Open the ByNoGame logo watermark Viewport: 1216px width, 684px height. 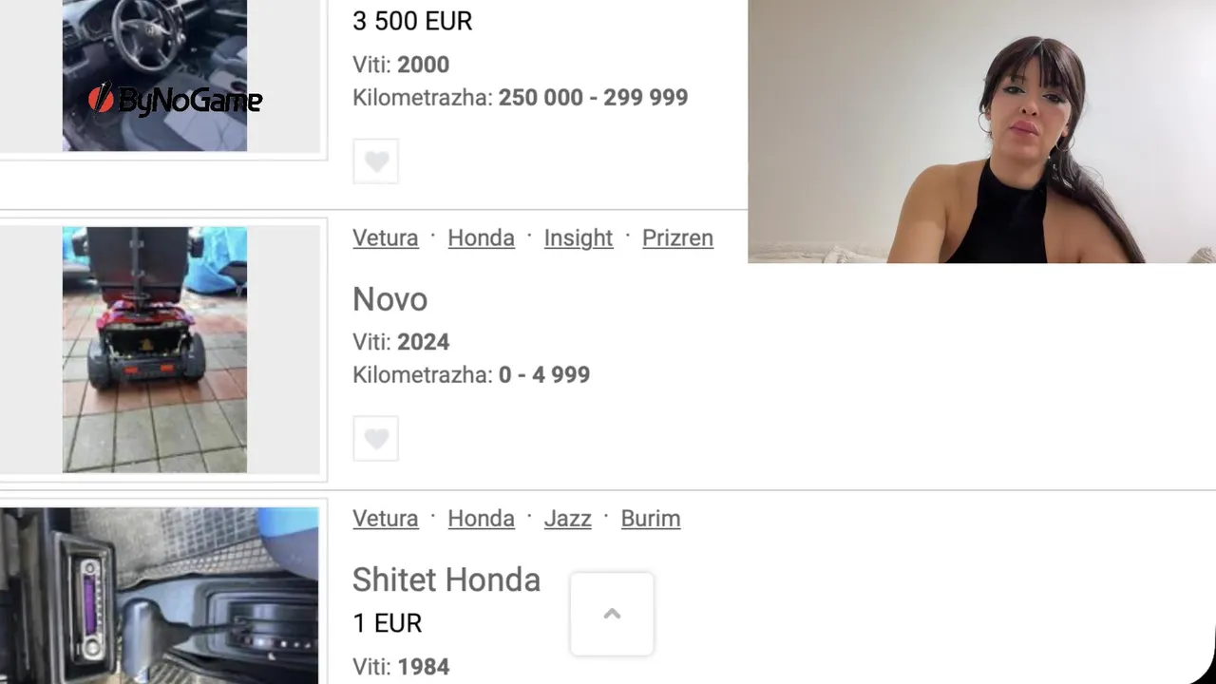pos(175,100)
